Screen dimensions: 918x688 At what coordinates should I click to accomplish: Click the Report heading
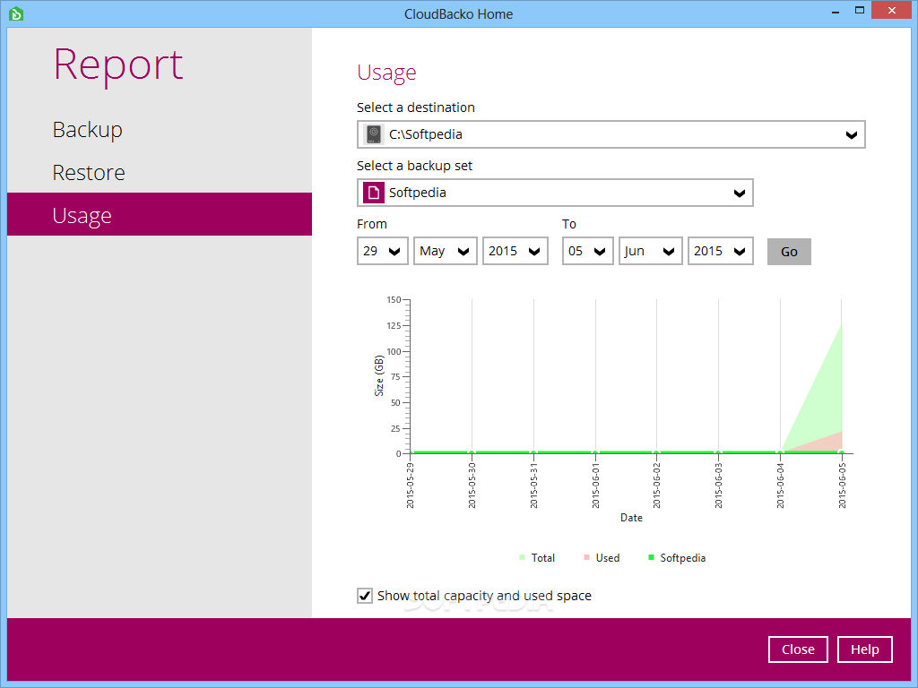pyautogui.click(x=118, y=64)
